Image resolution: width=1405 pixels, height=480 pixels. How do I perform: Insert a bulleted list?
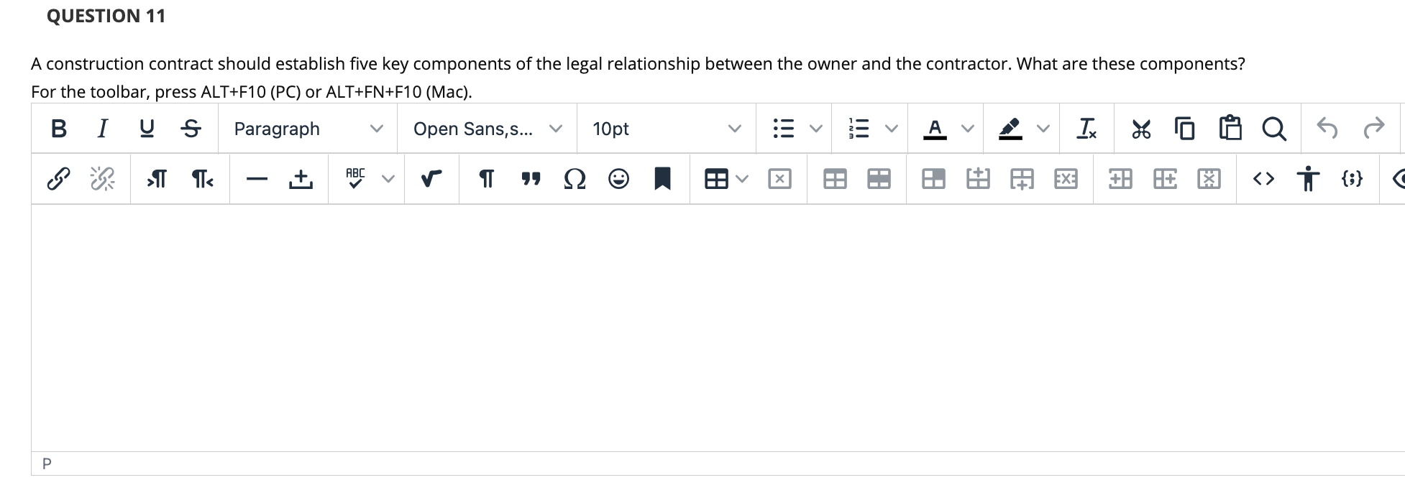click(783, 129)
